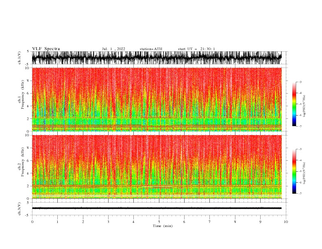322x249 pixels.
Task: Click the time axis tick label "0"
Action: click(32, 222)
